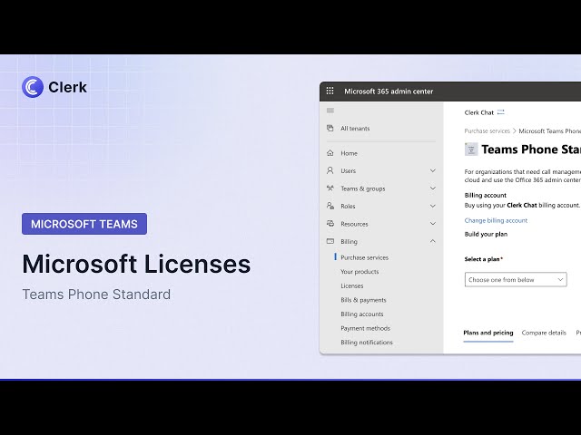Screen dimensions: 581x435
Task: Click the Home menu label
Action: pyautogui.click(x=349, y=153)
